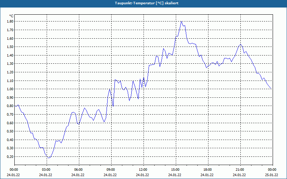This screenshot has width=287, height=179.
Task: Click the 03:00 time label
Action: pyautogui.click(x=47, y=170)
